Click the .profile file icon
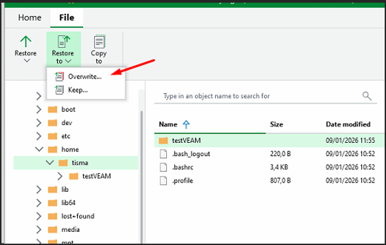This screenshot has width=386, height=245. (x=163, y=181)
